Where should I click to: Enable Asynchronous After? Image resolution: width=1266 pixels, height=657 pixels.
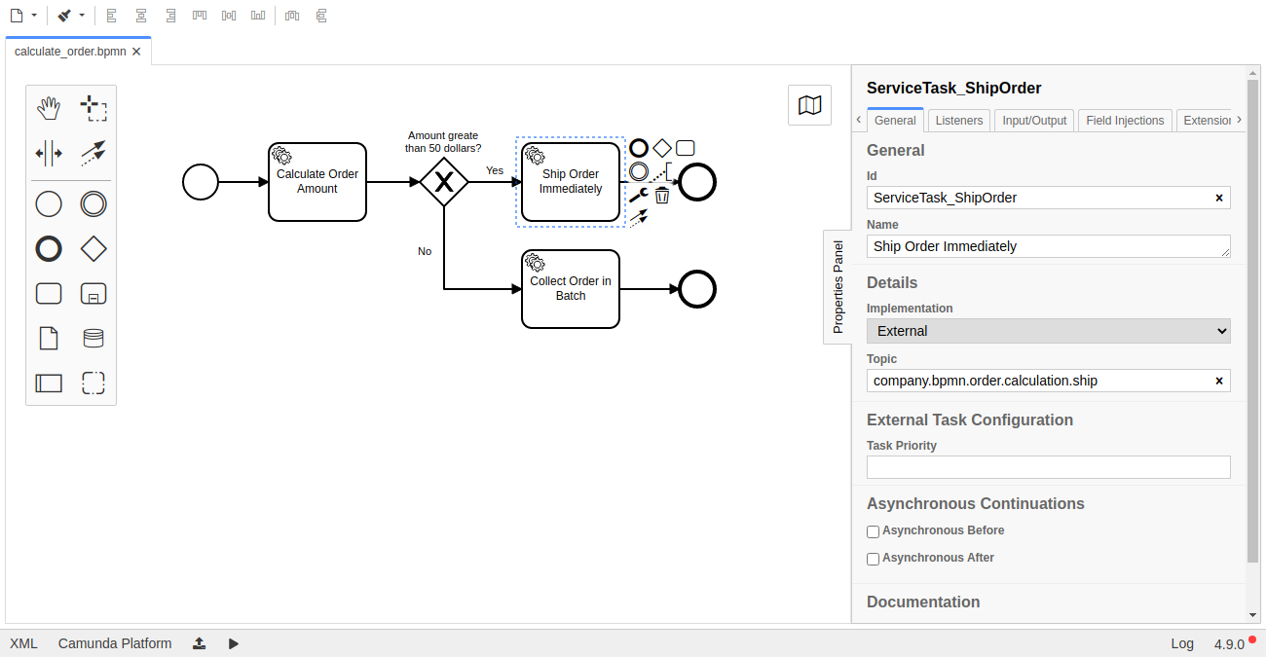pos(873,559)
